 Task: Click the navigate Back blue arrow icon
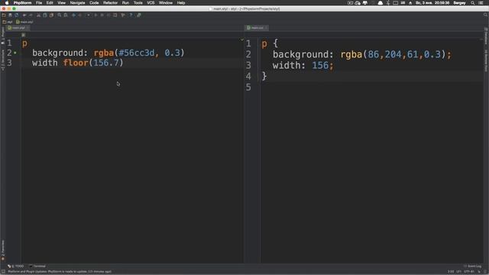pyautogui.click(x=73, y=15)
